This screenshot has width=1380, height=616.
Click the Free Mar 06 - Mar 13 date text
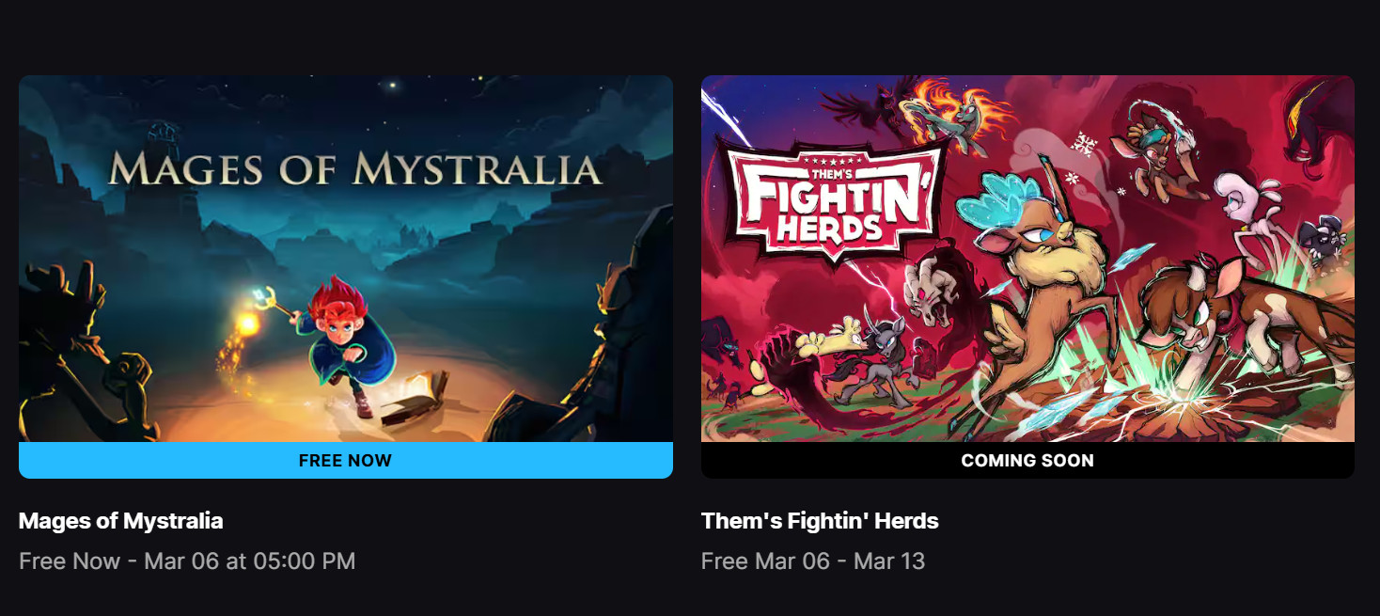pos(813,561)
